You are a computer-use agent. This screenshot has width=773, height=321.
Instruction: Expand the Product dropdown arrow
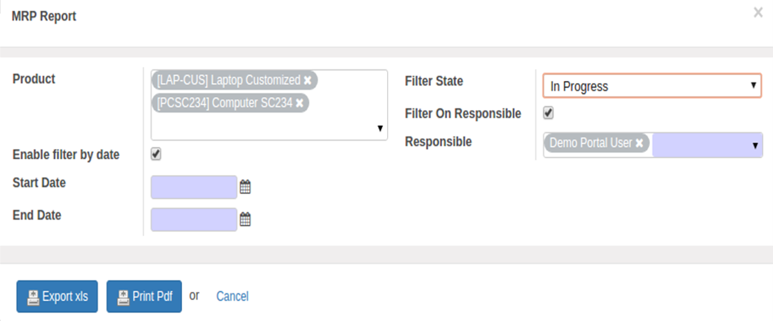coord(379,129)
